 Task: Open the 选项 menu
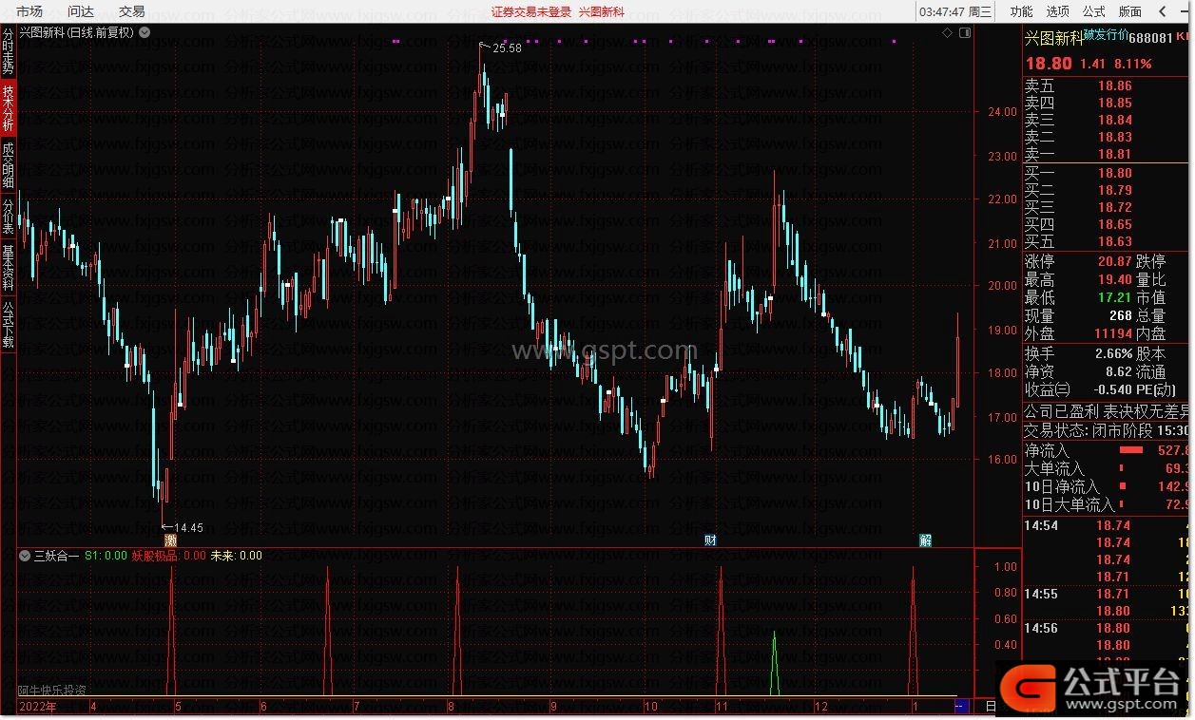(x=1057, y=11)
